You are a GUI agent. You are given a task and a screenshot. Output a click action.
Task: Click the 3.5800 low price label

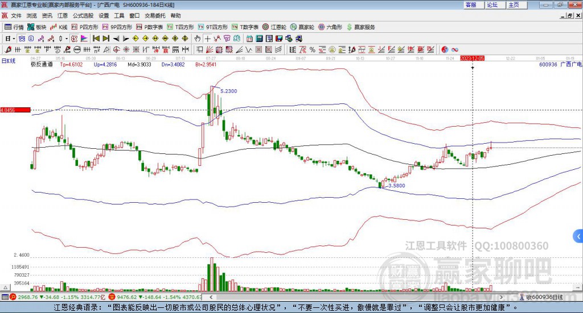tap(397, 185)
